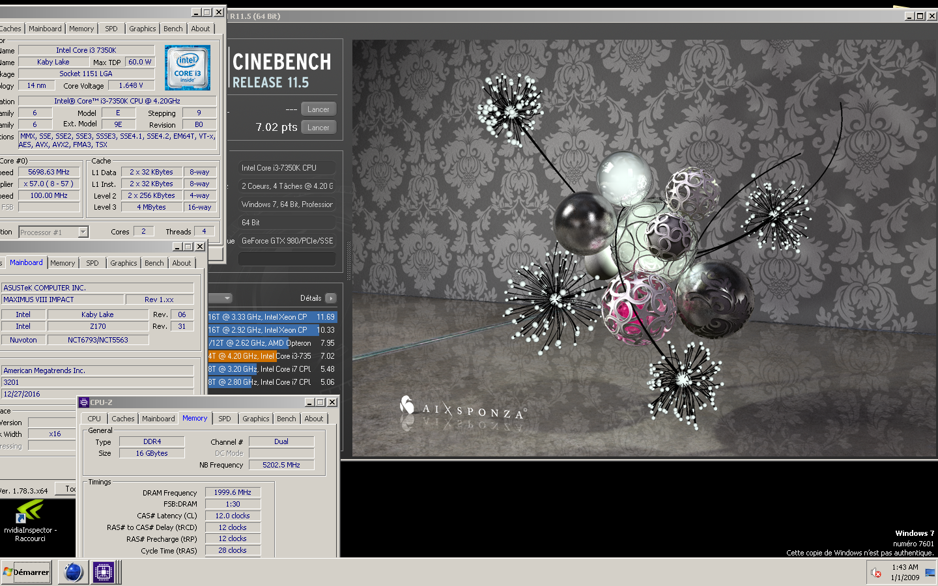Image resolution: width=938 pixels, height=586 pixels.
Task: Click the Détails label in Cinebench ranking
Action: [311, 298]
